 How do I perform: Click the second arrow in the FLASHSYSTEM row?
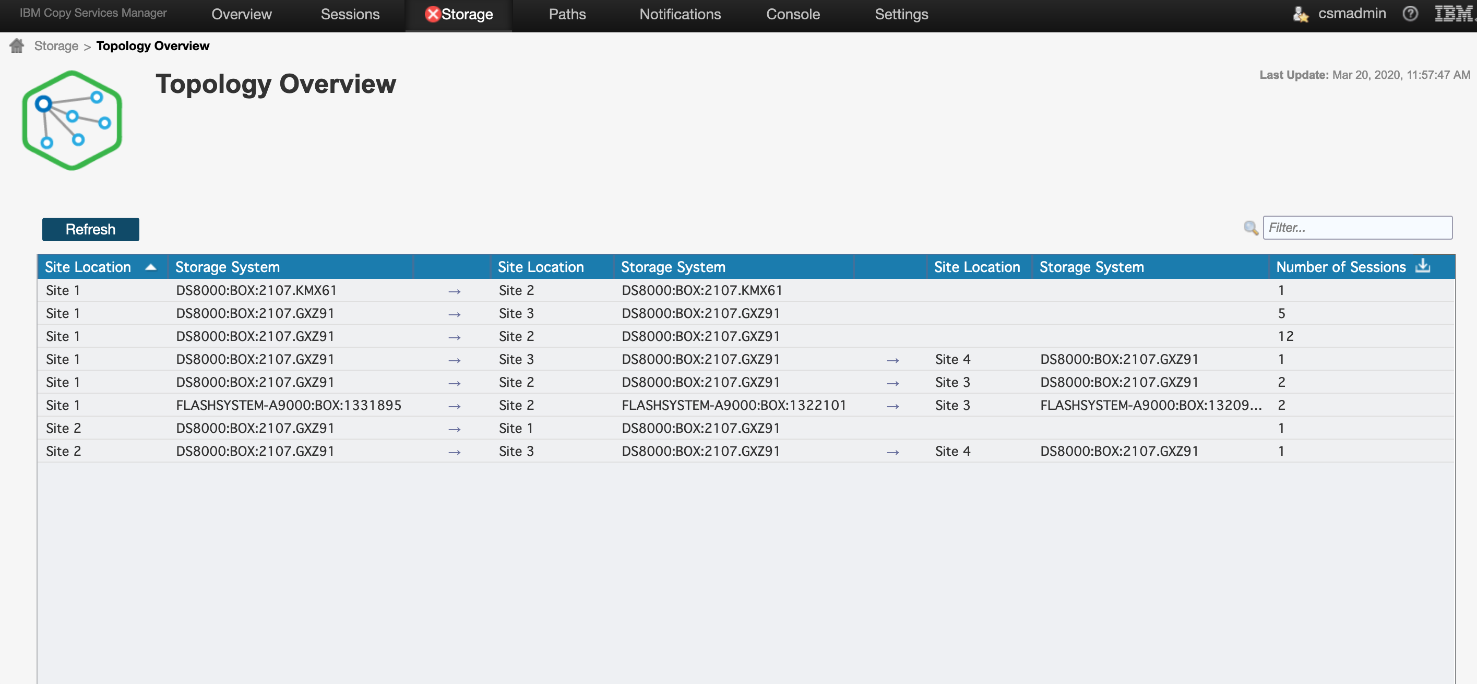(x=893, y=406)
